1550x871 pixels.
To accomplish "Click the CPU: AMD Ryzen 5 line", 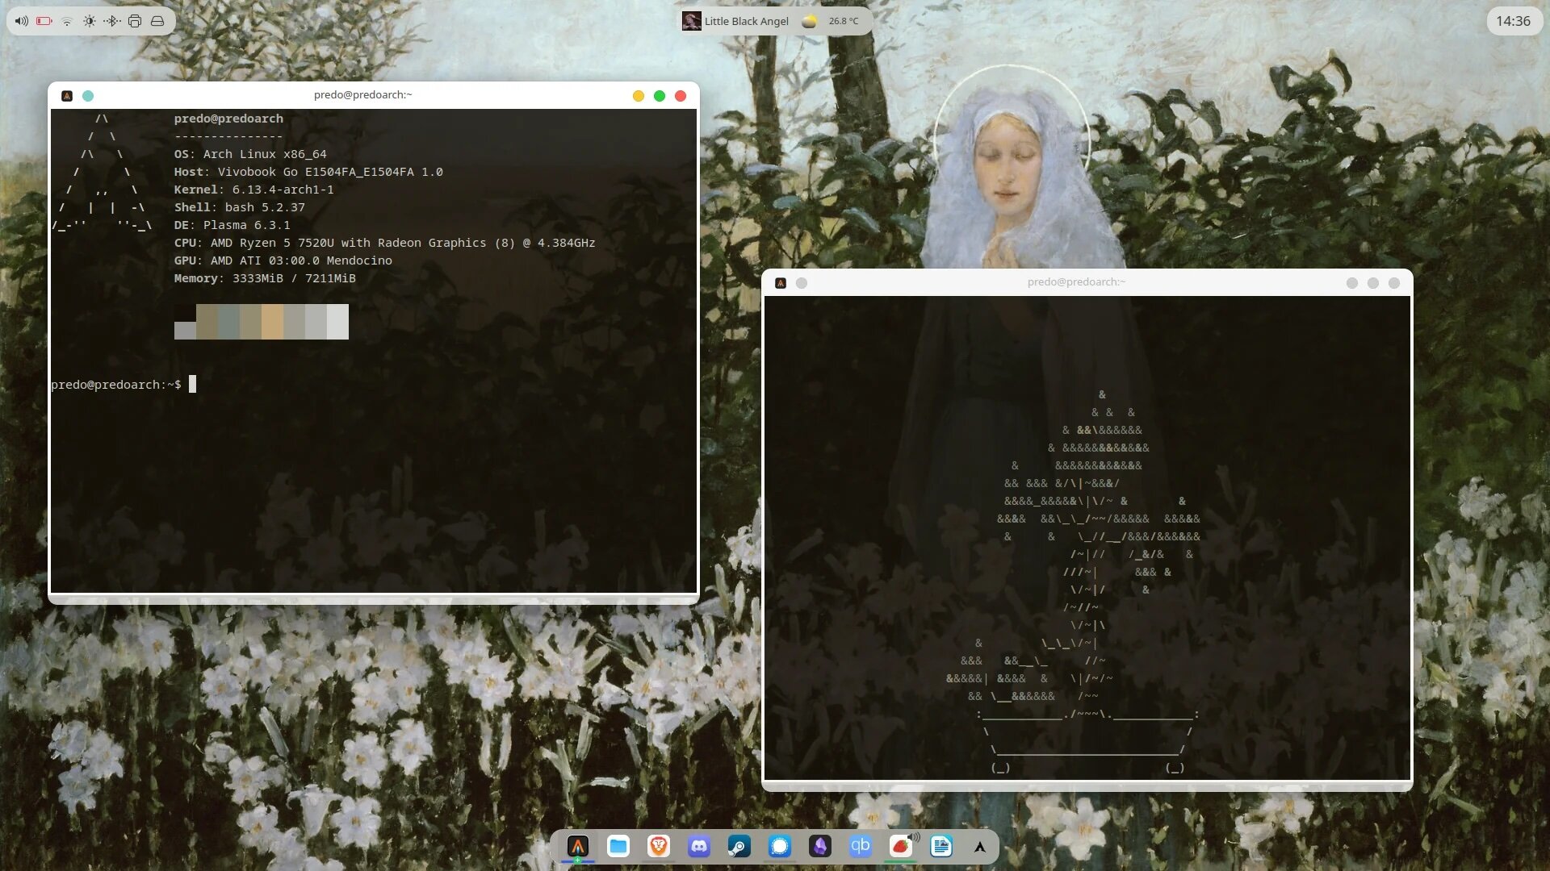I will [x=384, y=243].
